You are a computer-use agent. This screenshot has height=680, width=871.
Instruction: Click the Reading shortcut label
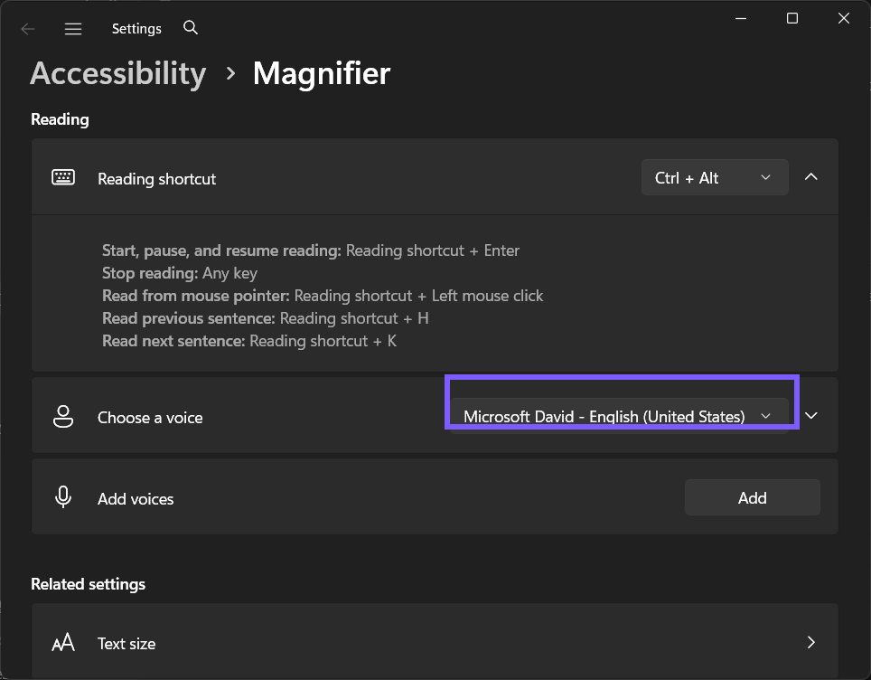click(156, 179)
